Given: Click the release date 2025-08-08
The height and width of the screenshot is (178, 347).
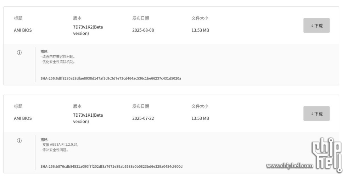Looking at the screenshot, I should click(x=143, y=30).
